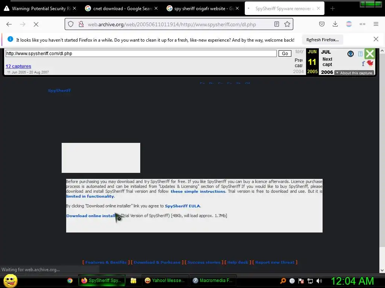Open the smiley face Start button
385x288 pixels.
10,280
